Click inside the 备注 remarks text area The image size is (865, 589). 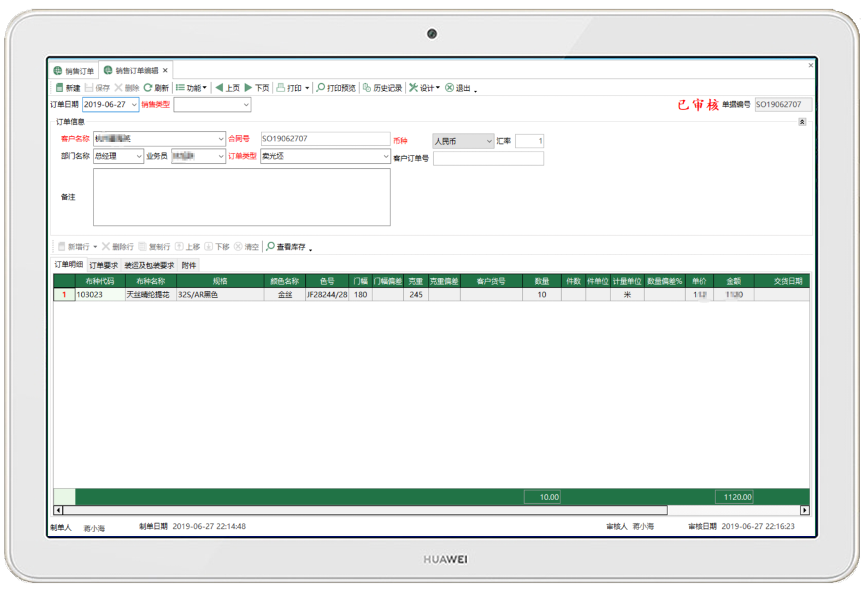click(242, 197)
